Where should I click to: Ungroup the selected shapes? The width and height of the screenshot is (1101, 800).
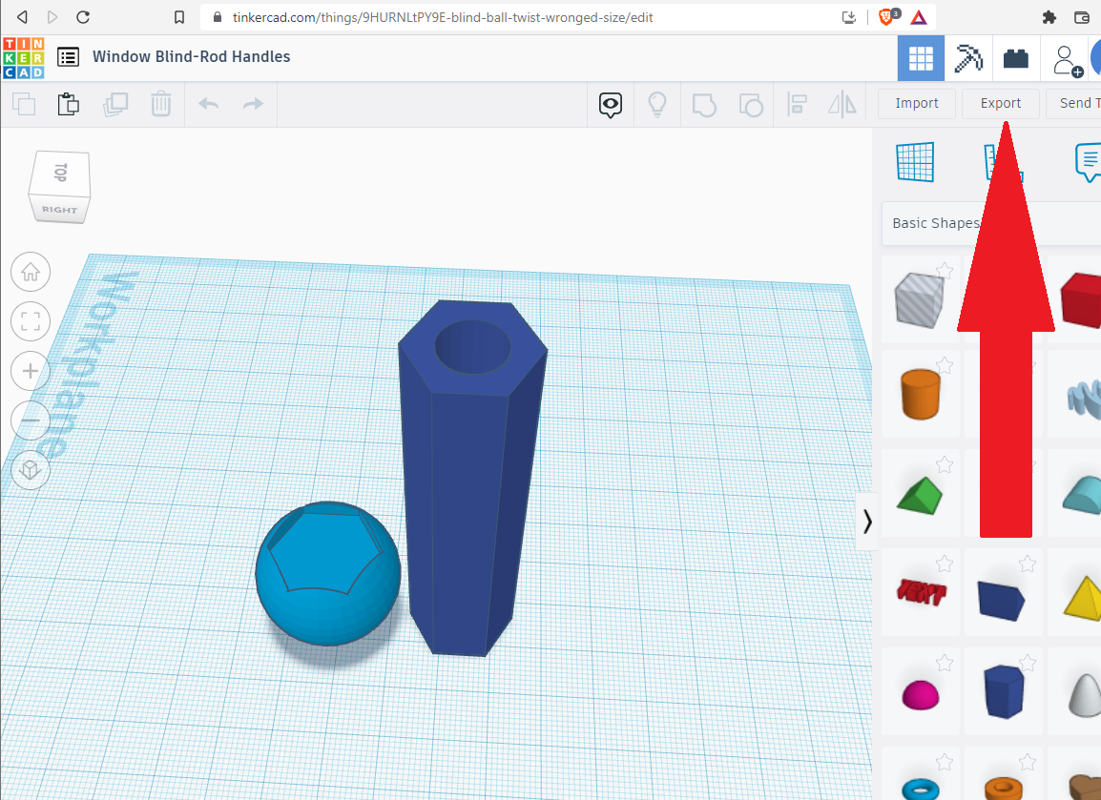point(751,105)
